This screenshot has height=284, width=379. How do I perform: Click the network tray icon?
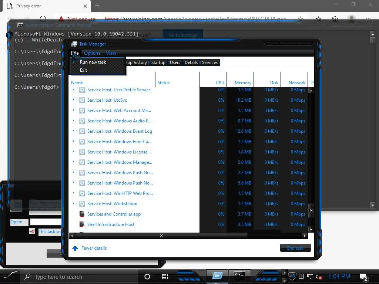pos(310,277)
